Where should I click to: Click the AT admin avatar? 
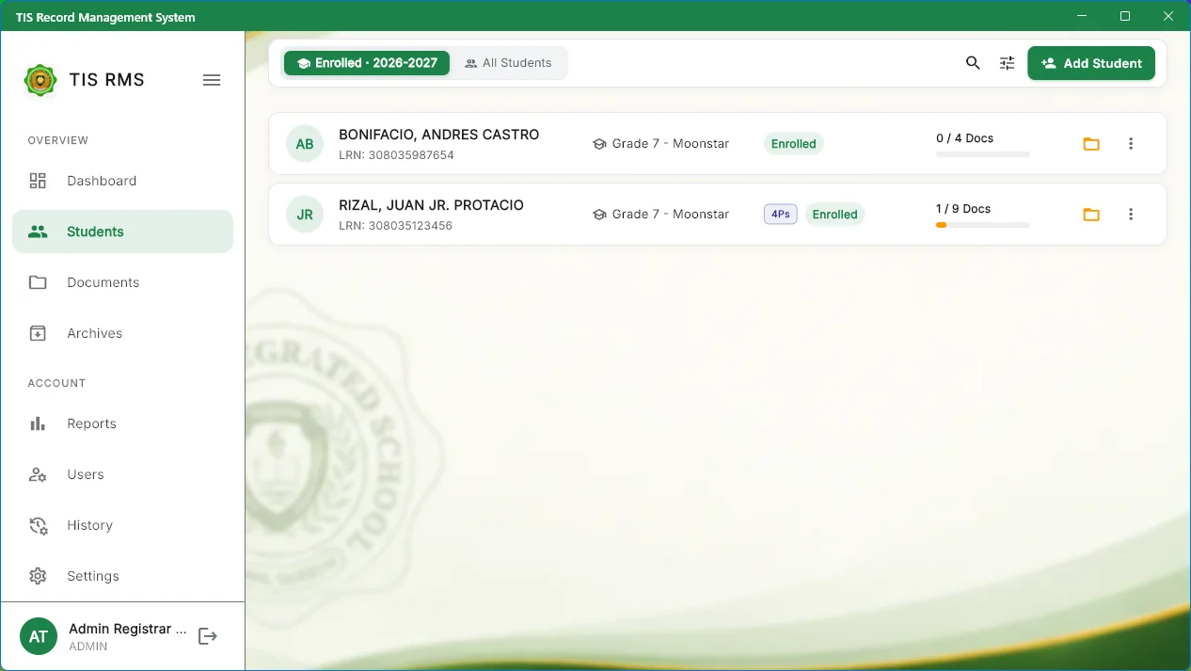point(39,636)
